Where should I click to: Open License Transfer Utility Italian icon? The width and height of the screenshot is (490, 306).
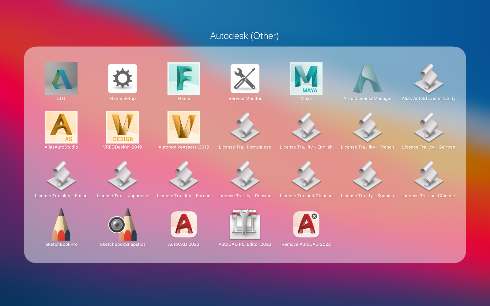[61, 176]
